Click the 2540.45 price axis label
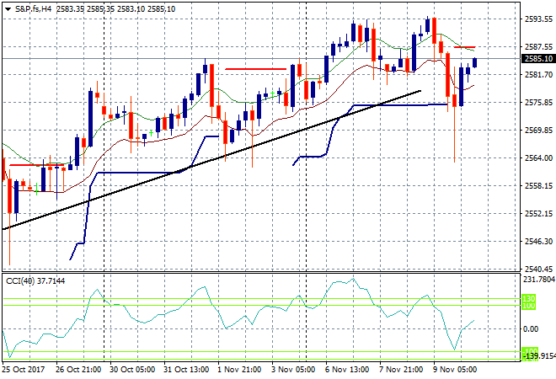 coord(538,269)
